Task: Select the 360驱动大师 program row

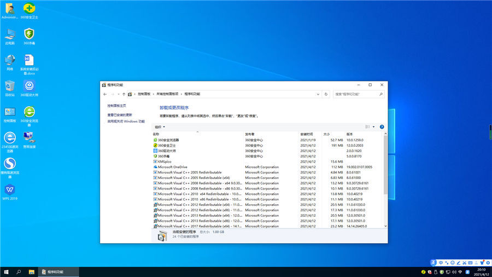Action: 267,151
